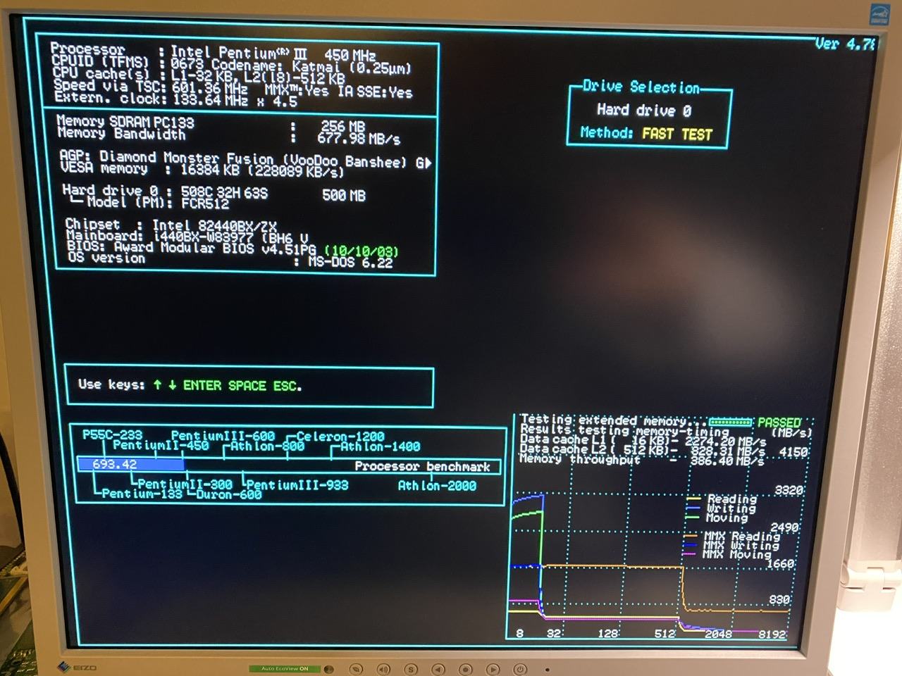
Task: Click the green BIOS date (10/10/03)
Action: (x=362, y=251)
